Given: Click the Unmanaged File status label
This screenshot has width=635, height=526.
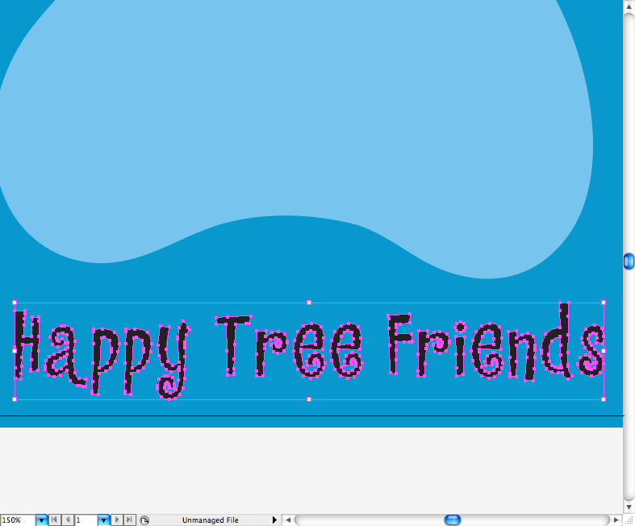Looking at the screenshot, I should click(x=210, y=520).
